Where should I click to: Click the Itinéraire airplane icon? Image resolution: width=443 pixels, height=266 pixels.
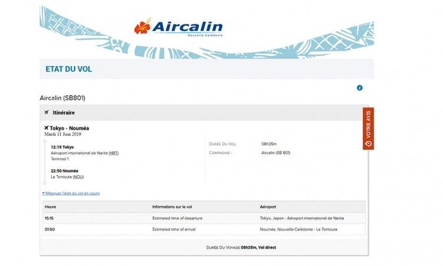47,112
